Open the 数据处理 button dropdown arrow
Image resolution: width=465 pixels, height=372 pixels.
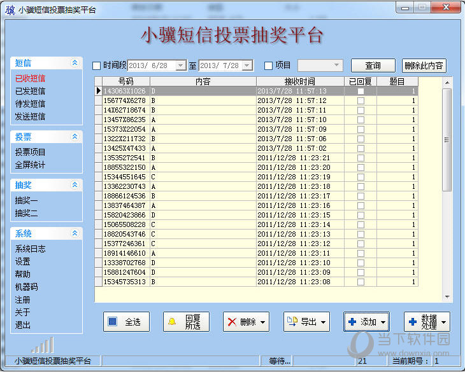[443, 322]
